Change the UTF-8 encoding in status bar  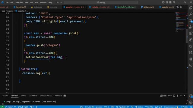tap(106, 107)
